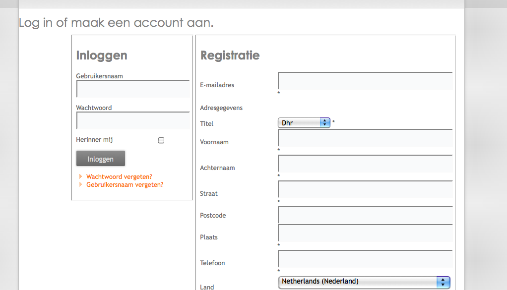The width and height of the screenshot is (507, 290).
Task: Click the Straat address field
Action: (365, 190)
